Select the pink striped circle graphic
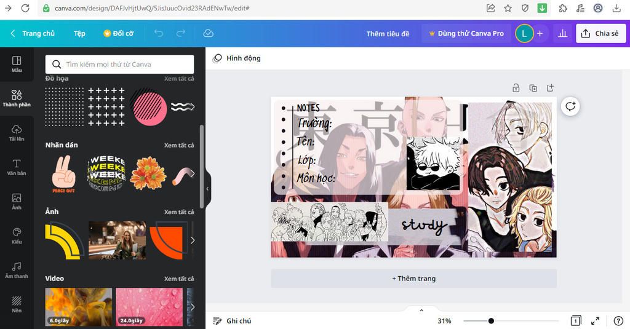The height and width of the screenshot is (329, 630). tap(148, 107)
